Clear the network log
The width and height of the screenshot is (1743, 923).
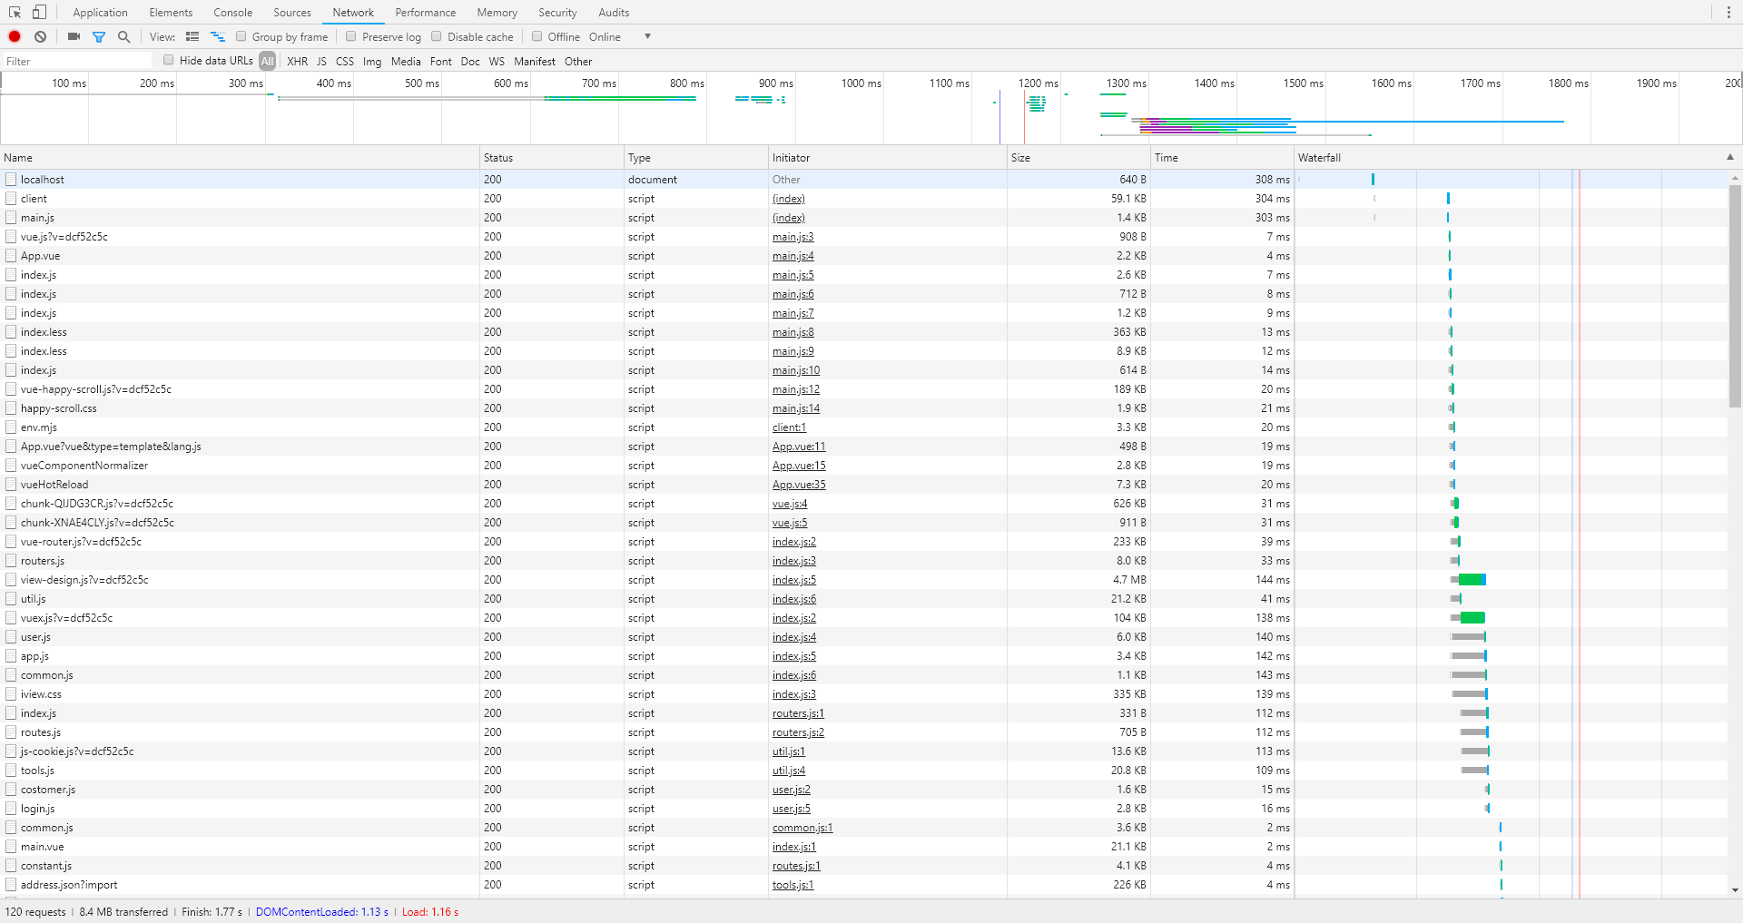[x=40, y=36]
